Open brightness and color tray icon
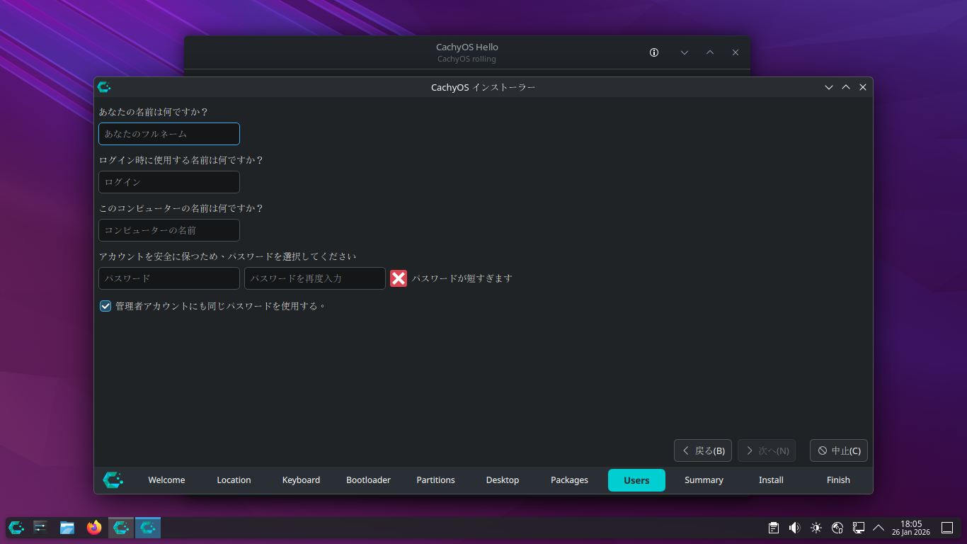Viewport: 967px width, 544px height. (816, 528)
